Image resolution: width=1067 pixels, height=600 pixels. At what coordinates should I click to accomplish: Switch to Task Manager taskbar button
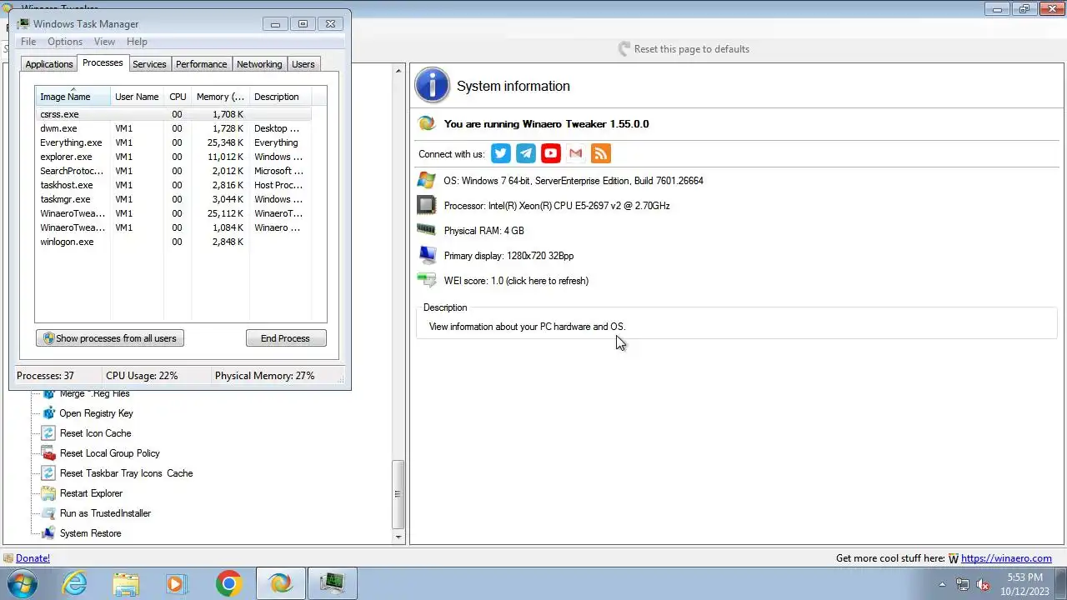(x=332, y=583)
